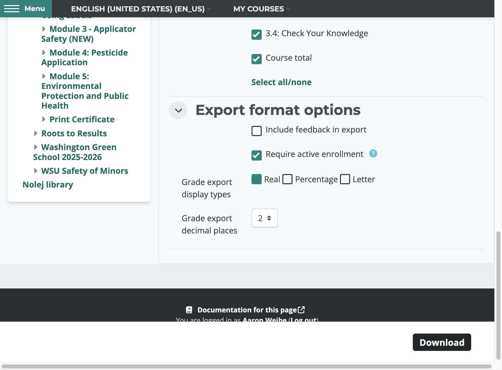
Task: Expand the Print Certificate arrow
Action: pyautogui.click(x=44, y=120)
